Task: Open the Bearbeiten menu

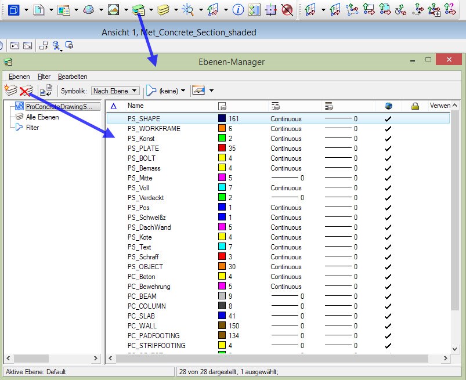Action: click(73, 77)
